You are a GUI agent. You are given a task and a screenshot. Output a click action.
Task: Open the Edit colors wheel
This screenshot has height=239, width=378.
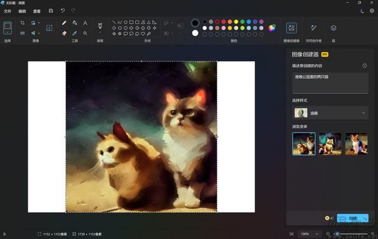tap(272, 28)
